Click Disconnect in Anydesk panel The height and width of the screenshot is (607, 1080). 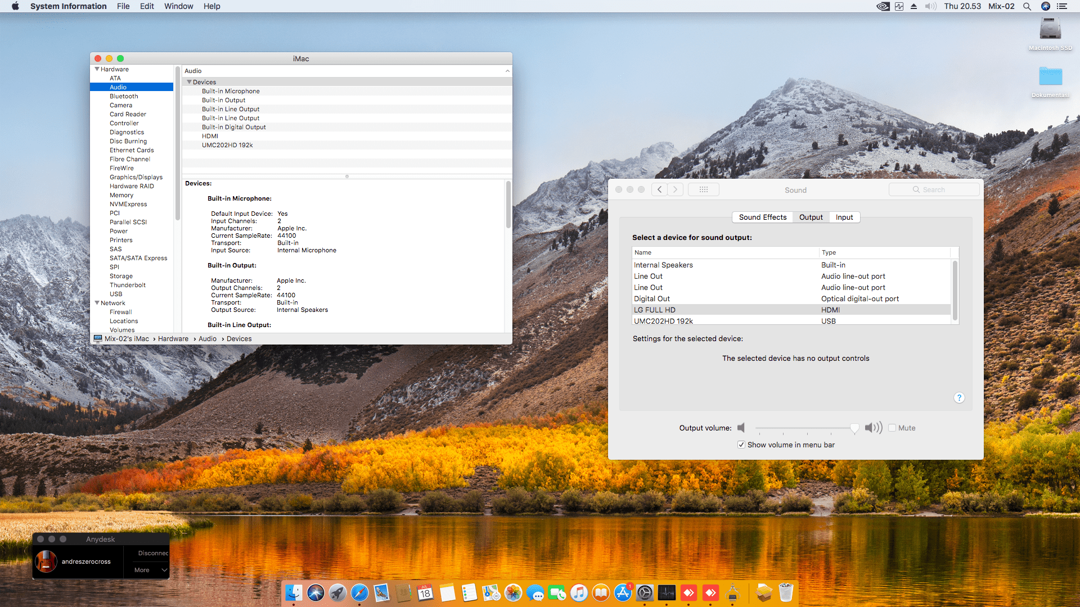click(152, 553)
